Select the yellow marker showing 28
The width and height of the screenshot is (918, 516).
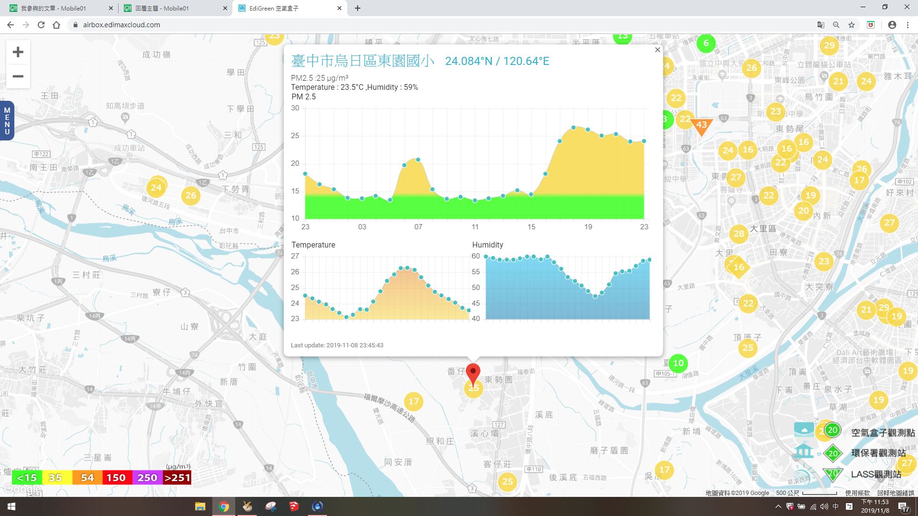click(x=739, y=234)
